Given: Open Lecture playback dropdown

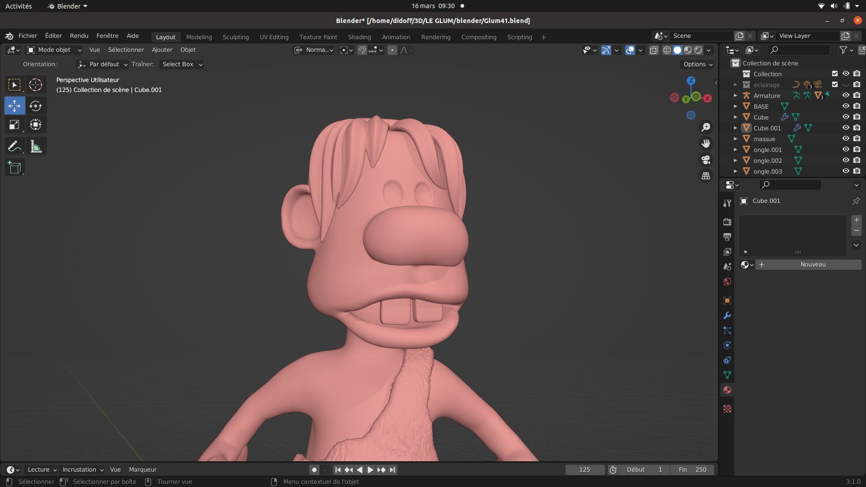Looking at the screenshot, I should click(41, 469).
